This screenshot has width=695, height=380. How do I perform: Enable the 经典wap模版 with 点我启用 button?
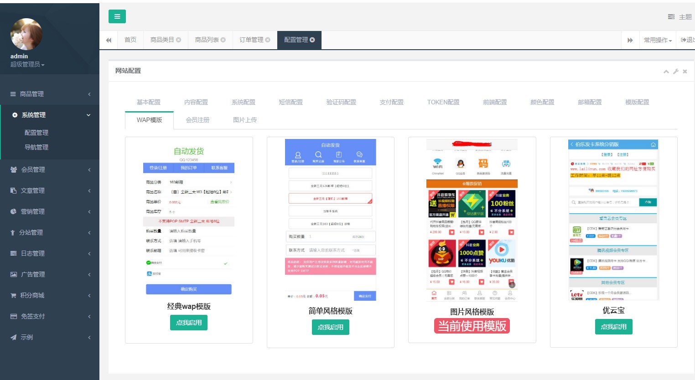pos(189,323)
